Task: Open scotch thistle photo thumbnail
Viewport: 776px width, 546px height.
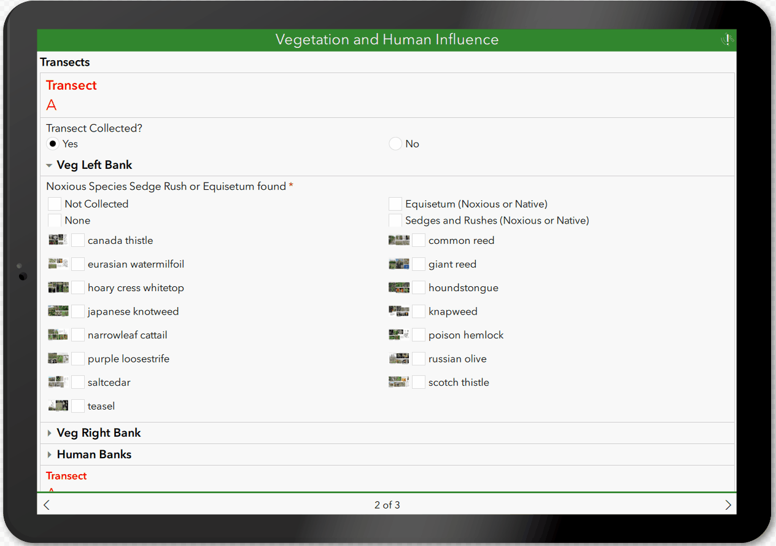Action: click(399, 382)
